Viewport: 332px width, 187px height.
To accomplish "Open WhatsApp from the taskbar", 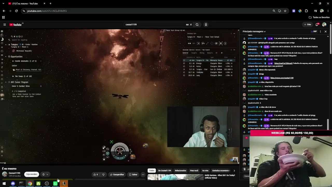I will [55, 184].
